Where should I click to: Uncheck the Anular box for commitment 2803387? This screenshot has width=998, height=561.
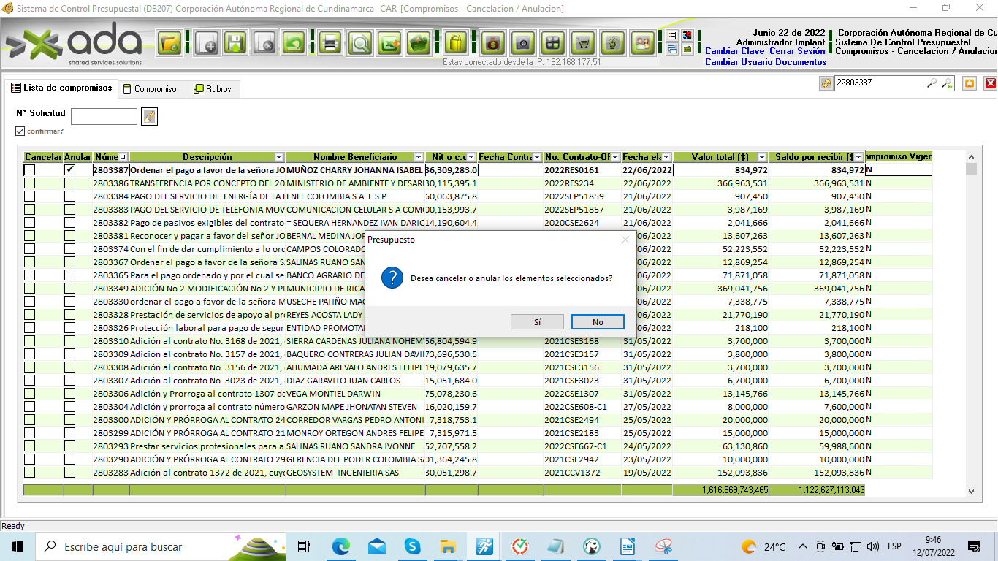(69, 169)
